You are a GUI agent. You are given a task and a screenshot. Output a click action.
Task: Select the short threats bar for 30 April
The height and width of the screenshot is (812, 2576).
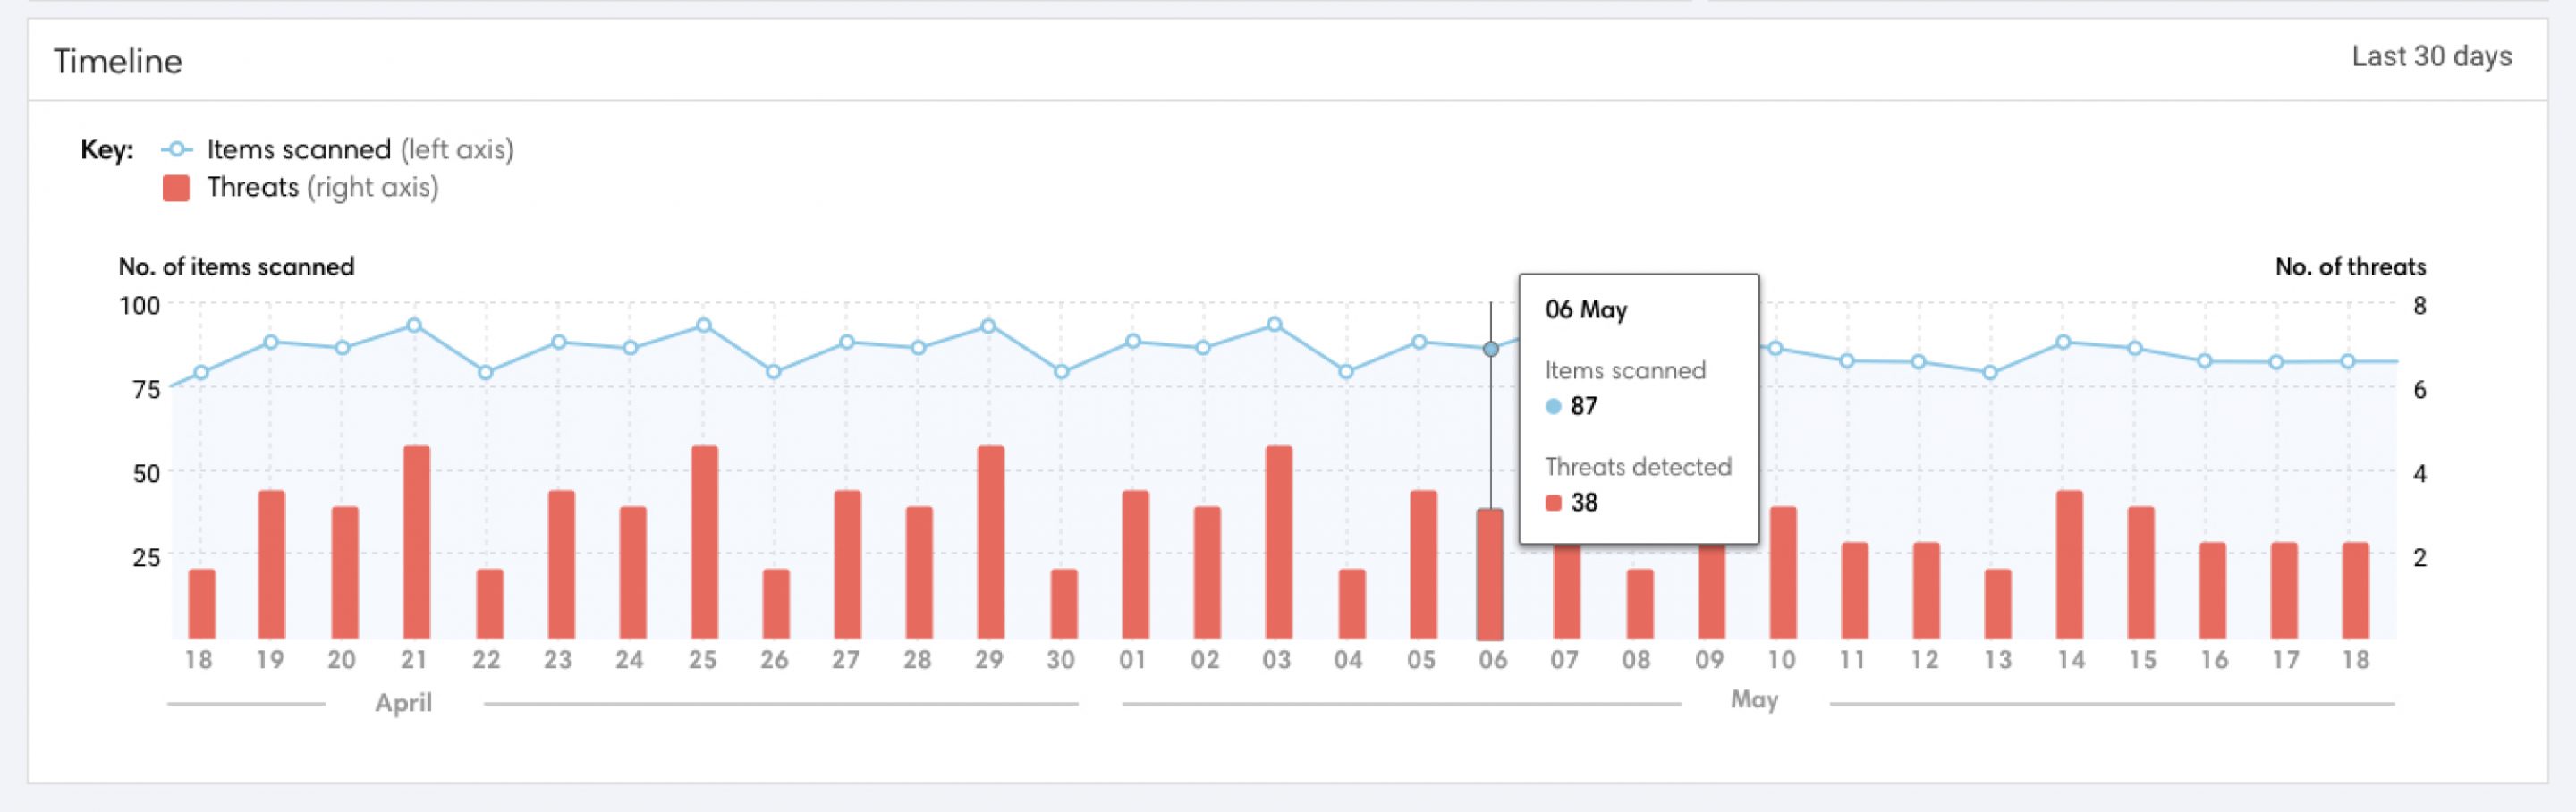(1064, 604)
